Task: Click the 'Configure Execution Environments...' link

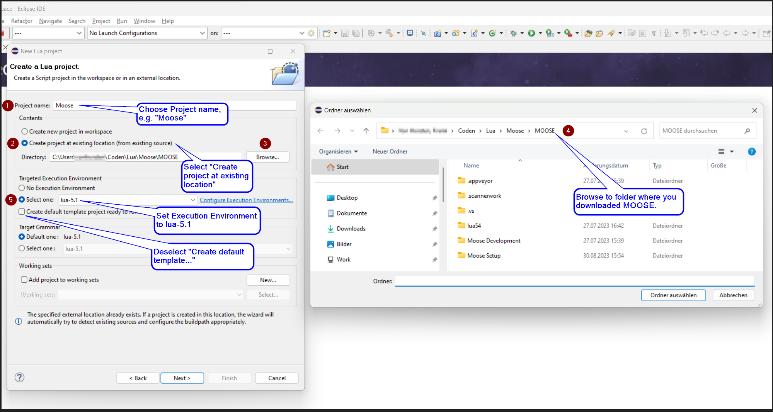Action: (x=246, y=200)
